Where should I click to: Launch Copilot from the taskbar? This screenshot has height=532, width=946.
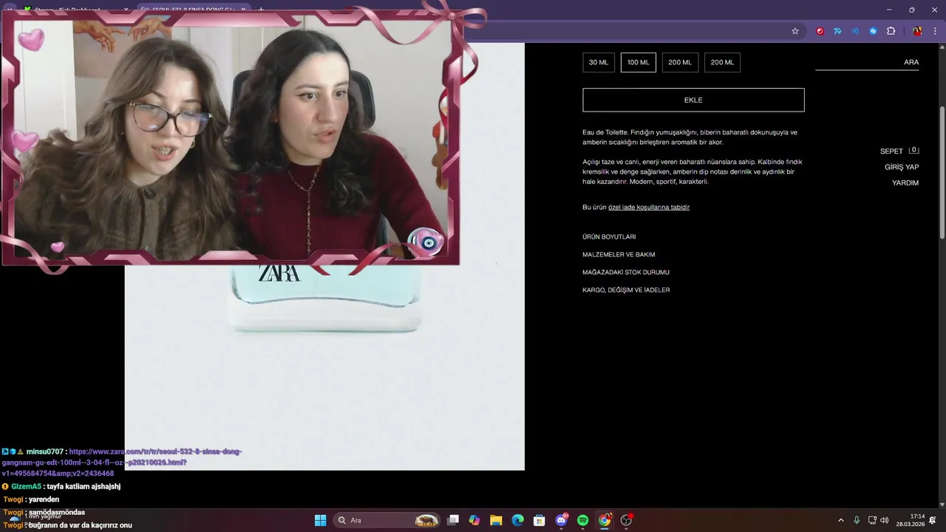474,520
